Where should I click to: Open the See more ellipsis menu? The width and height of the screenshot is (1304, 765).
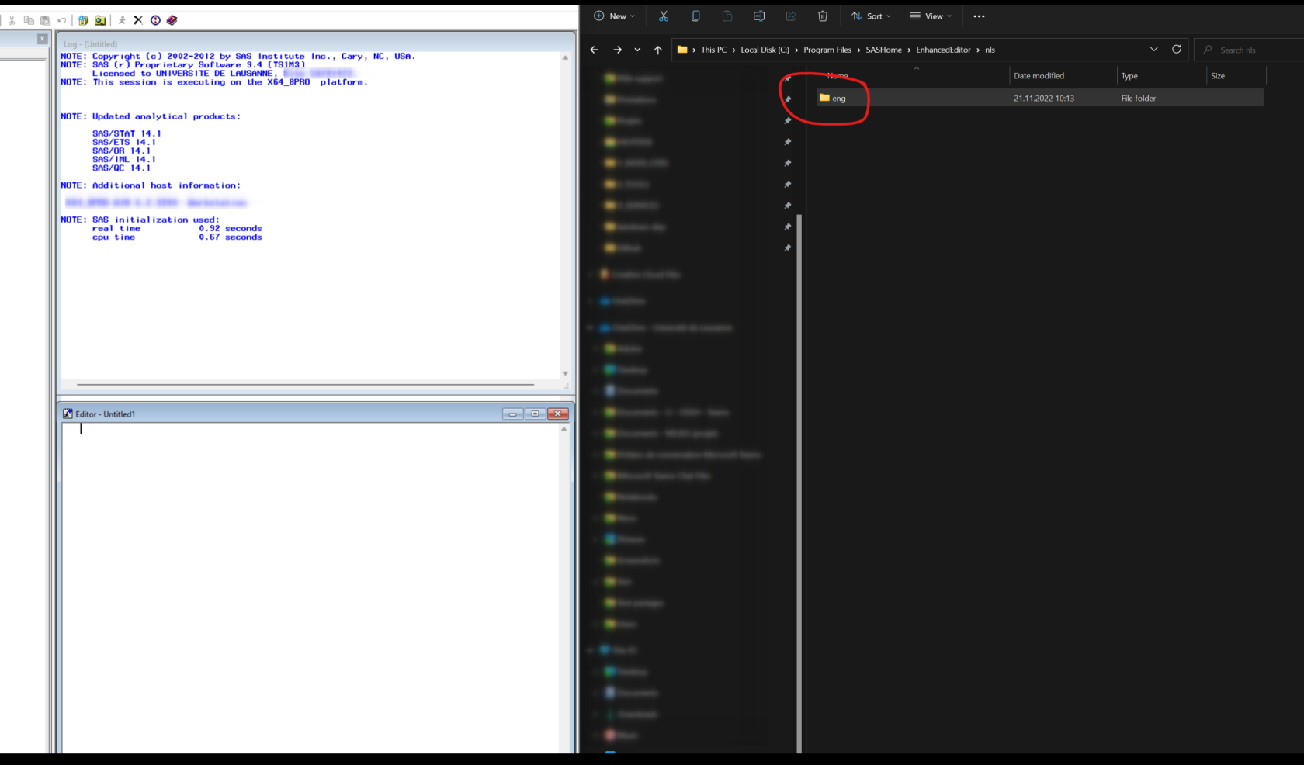click(979, 16)
